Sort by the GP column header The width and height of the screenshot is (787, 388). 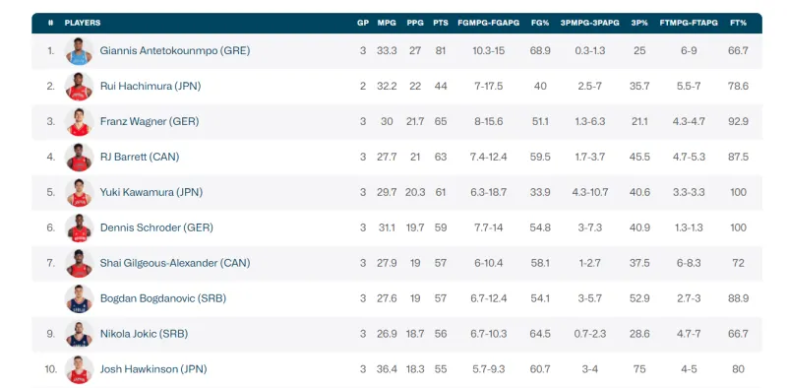click(363, 23)
